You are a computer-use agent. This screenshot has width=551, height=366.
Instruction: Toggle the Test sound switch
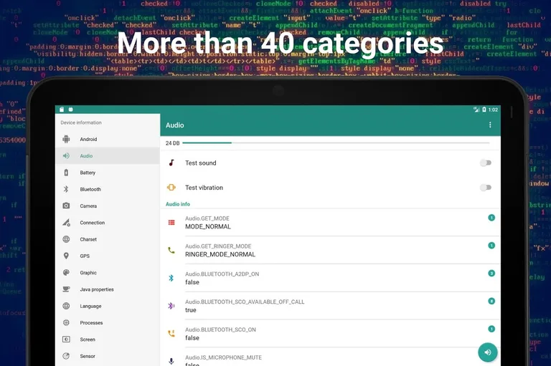486,163
